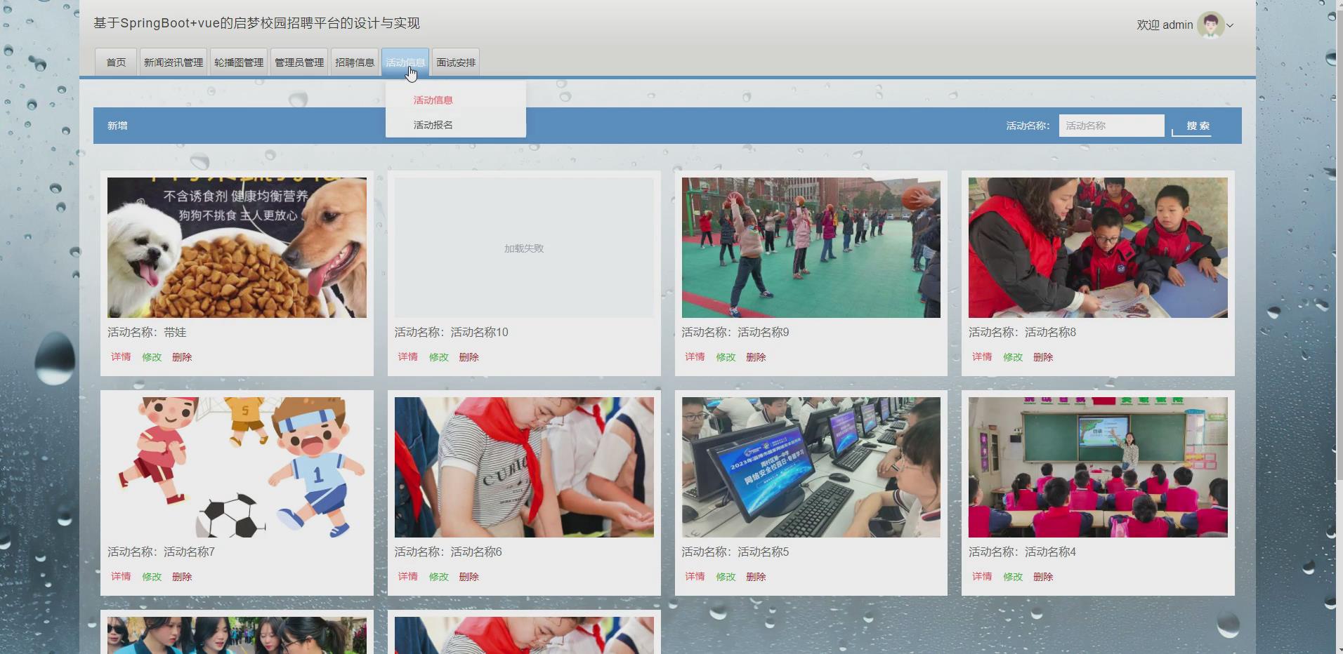
Task: Open the 带娃 activity thumbnail image
Action: (237, 248)
